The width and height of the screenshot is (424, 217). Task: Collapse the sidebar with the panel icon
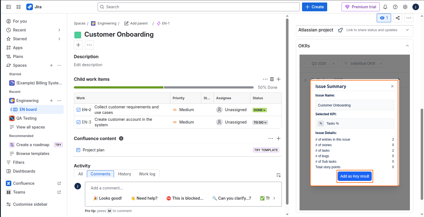pos(9,7)
